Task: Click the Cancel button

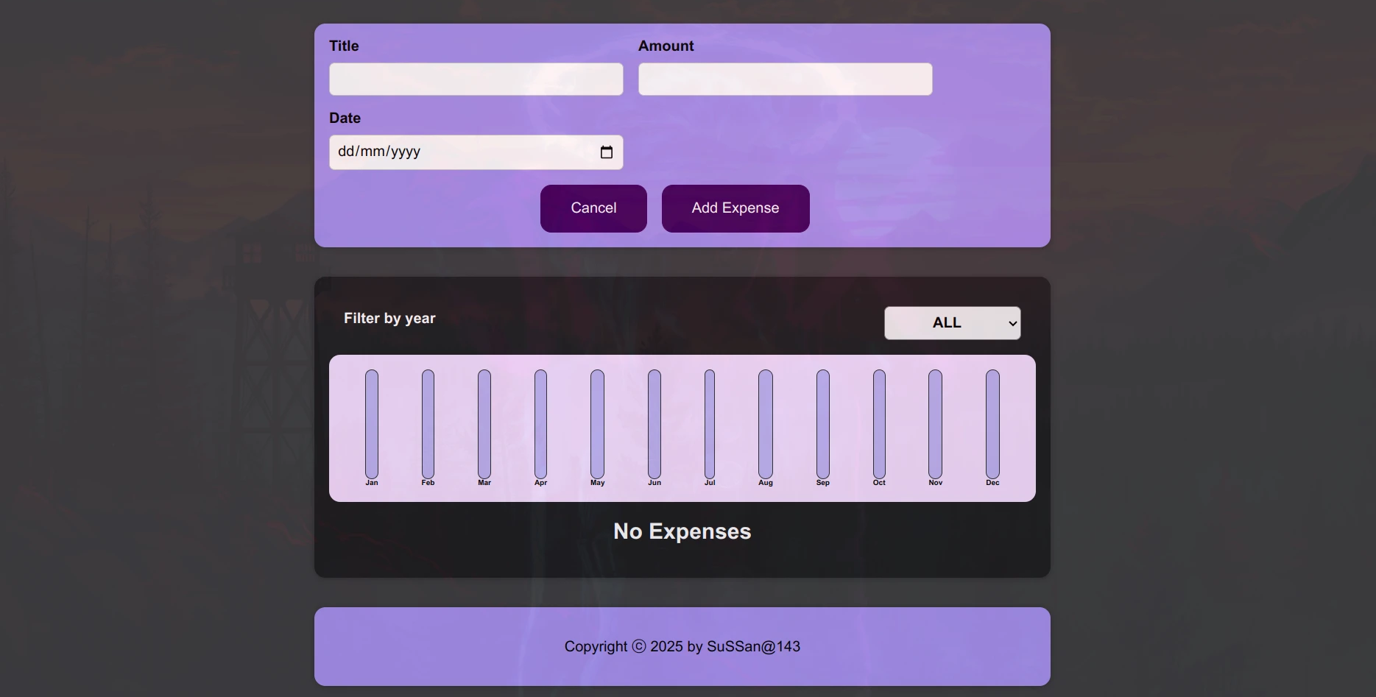Action: click(x=593, y=208)
